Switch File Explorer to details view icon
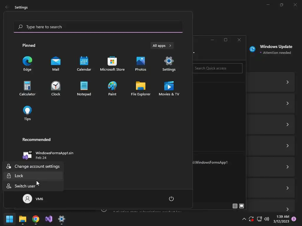The height and width of the screenshot is (226, 302). 235,206
